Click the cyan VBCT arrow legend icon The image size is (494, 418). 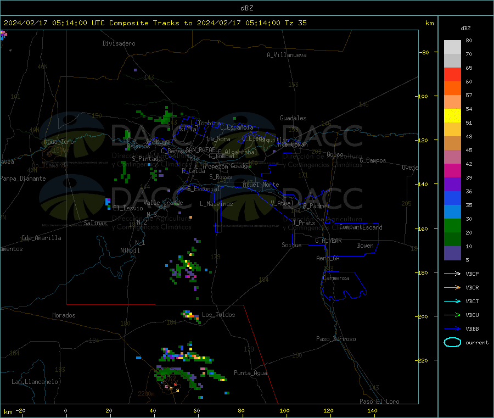pos(452,302)
